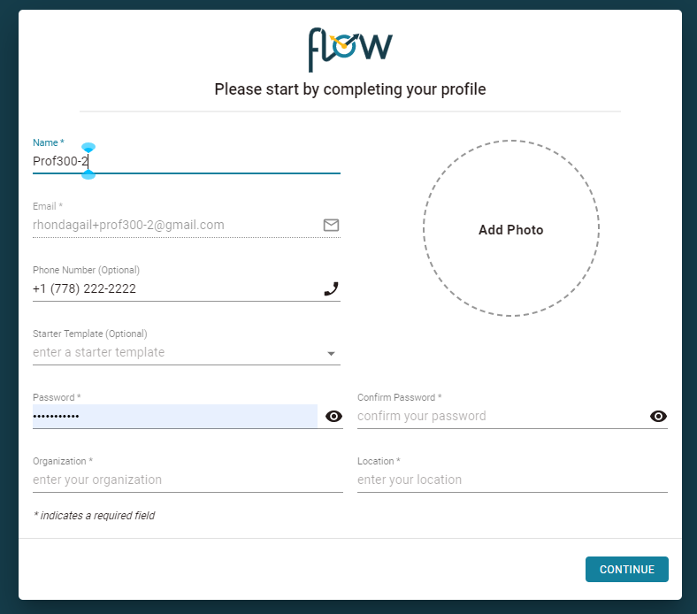Click into the Password field
Image resolution: width=697 pixels, height=614 pixels.
tap(174, 416)
